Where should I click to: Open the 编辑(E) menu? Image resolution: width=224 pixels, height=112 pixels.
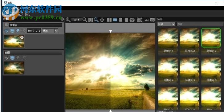point(17,8)
